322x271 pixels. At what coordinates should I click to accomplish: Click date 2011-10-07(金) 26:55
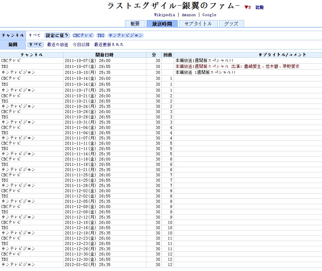tap(88, 67)
